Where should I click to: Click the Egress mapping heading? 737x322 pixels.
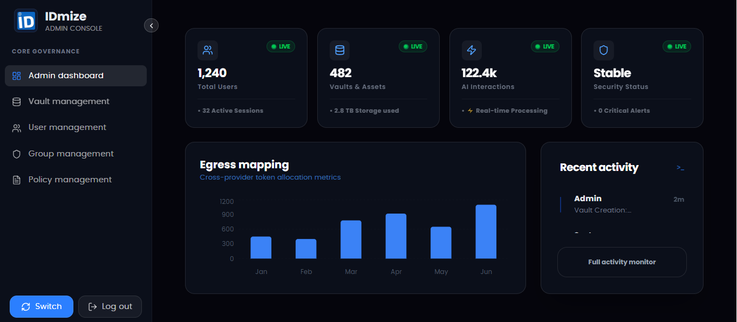coord(244,165)
